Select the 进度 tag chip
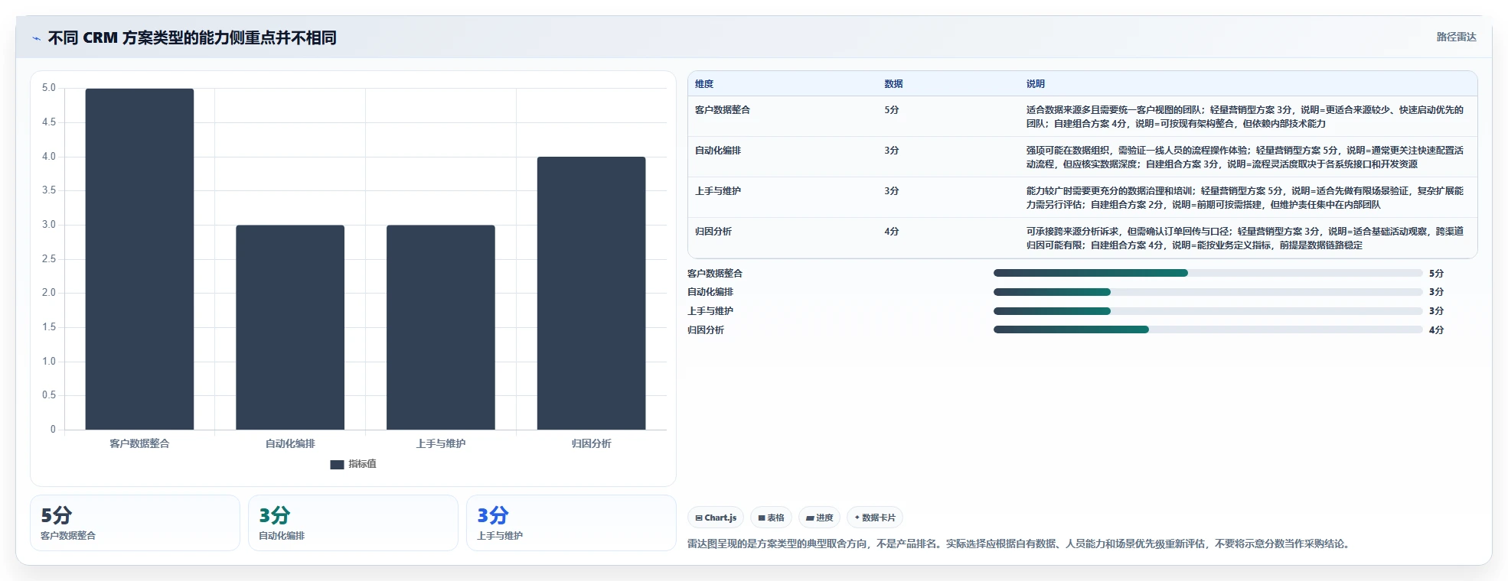The image size is (1508, 581). coord(819,518)
